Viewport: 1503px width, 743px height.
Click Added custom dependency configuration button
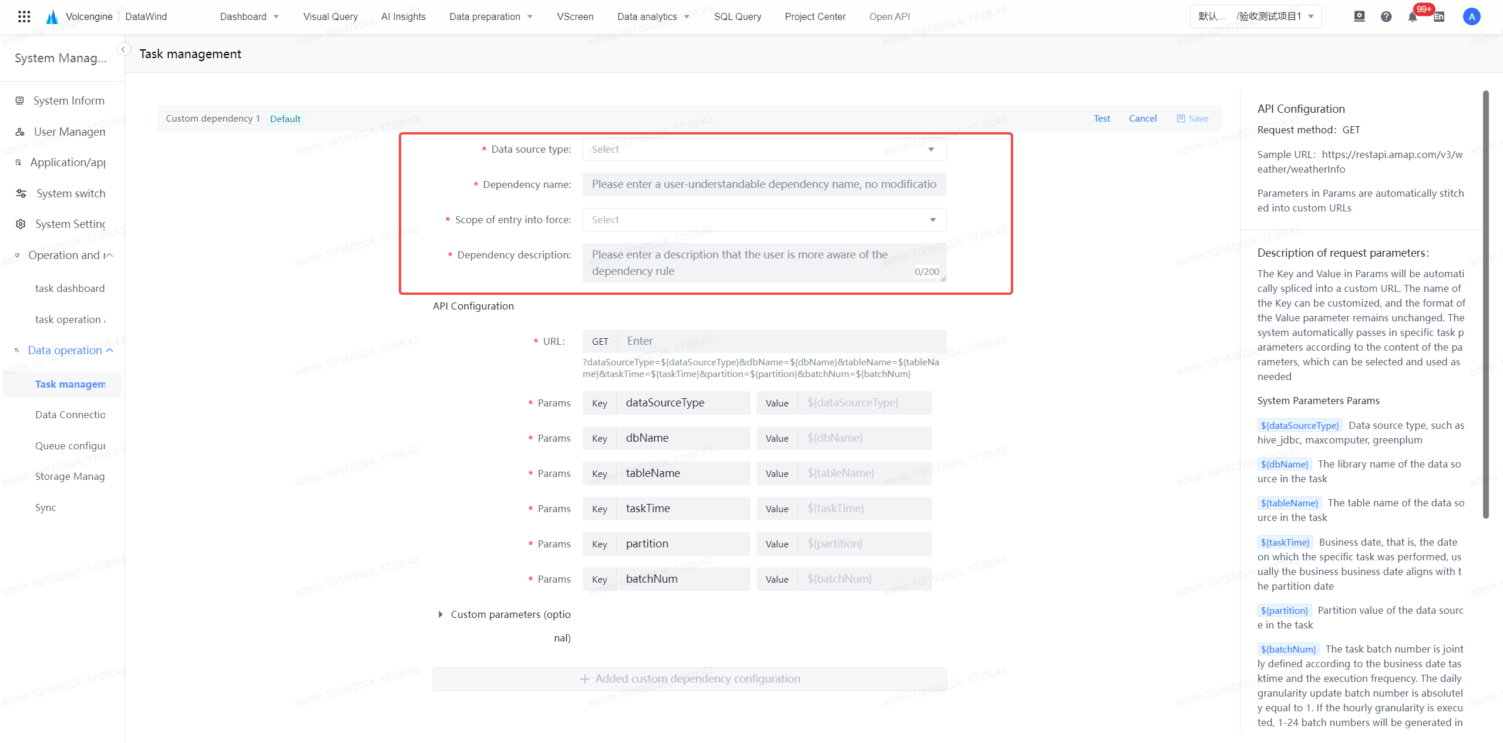[690, 678]
